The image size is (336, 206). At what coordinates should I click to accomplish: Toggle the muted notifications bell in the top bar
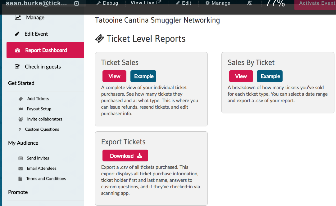pos(249,3)
